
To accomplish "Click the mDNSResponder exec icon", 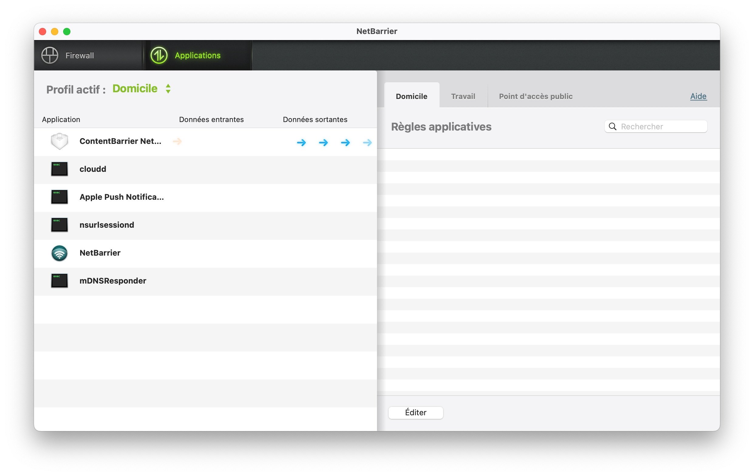I will coord(59,281).
